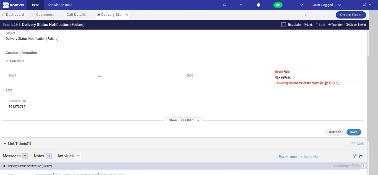Transfer the ticket
The width and height of the screenshot is (378, 175).
tap(335, 25)
